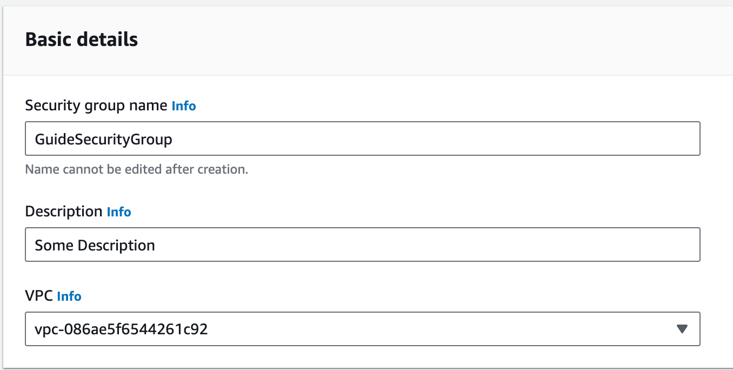Click the 'Name cannot be edited after creation' hint
Viewport: 733px width, 370px height.
(x=136, y=169)
